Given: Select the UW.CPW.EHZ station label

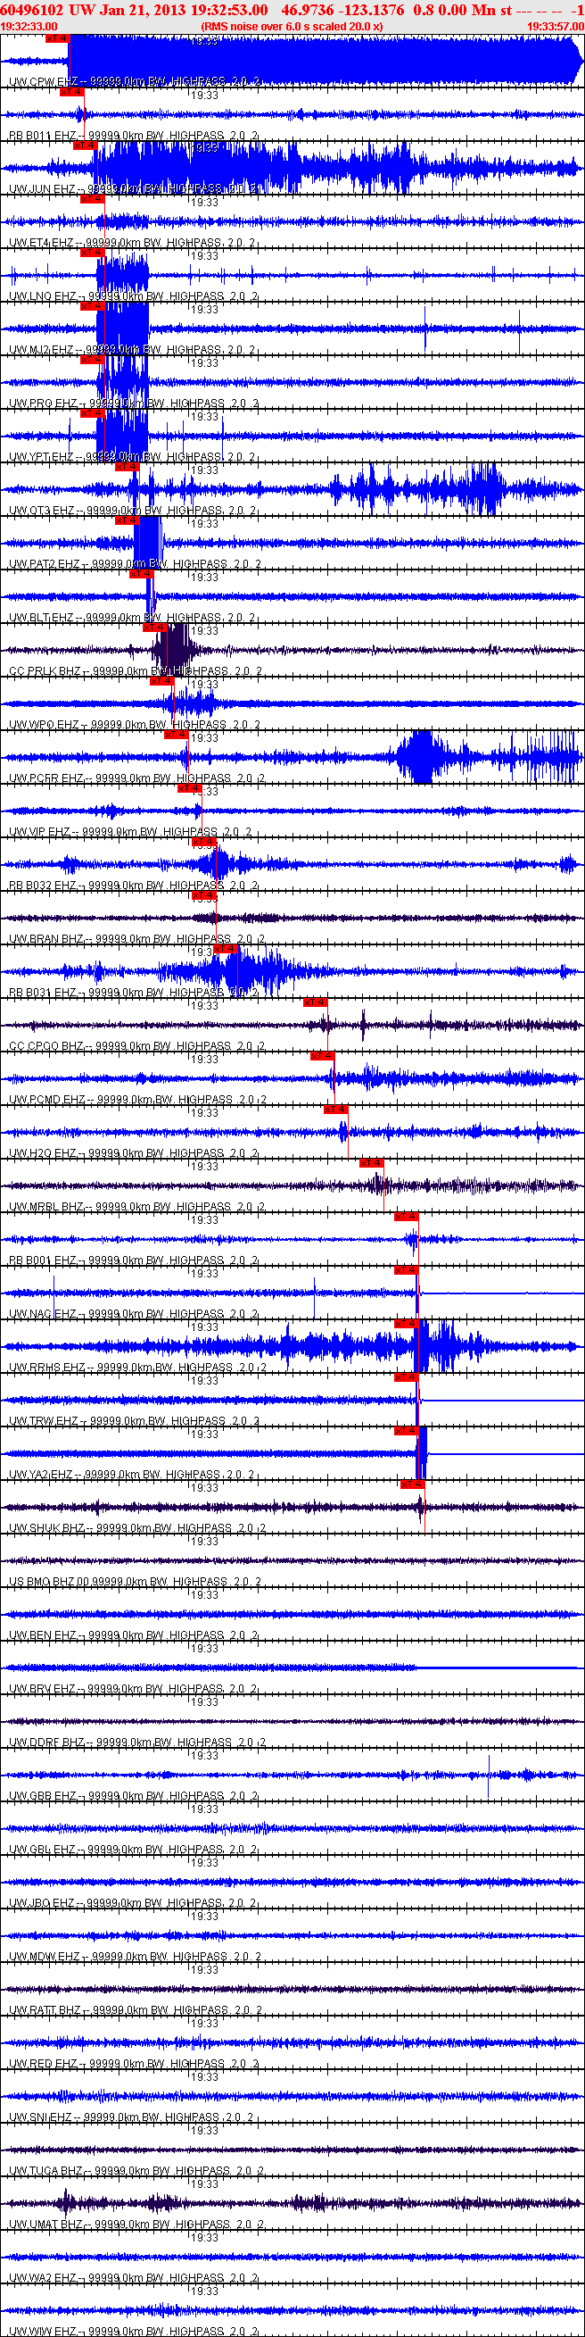Looking at the screenshot, I should (44, 81).
